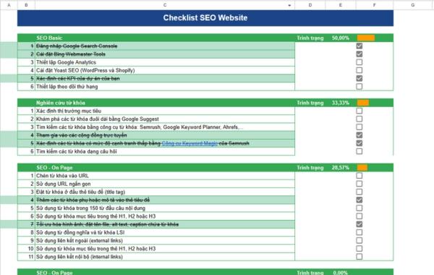Check the internal links row checkbox
Viewport: 434px width, 275px height.
359,257
